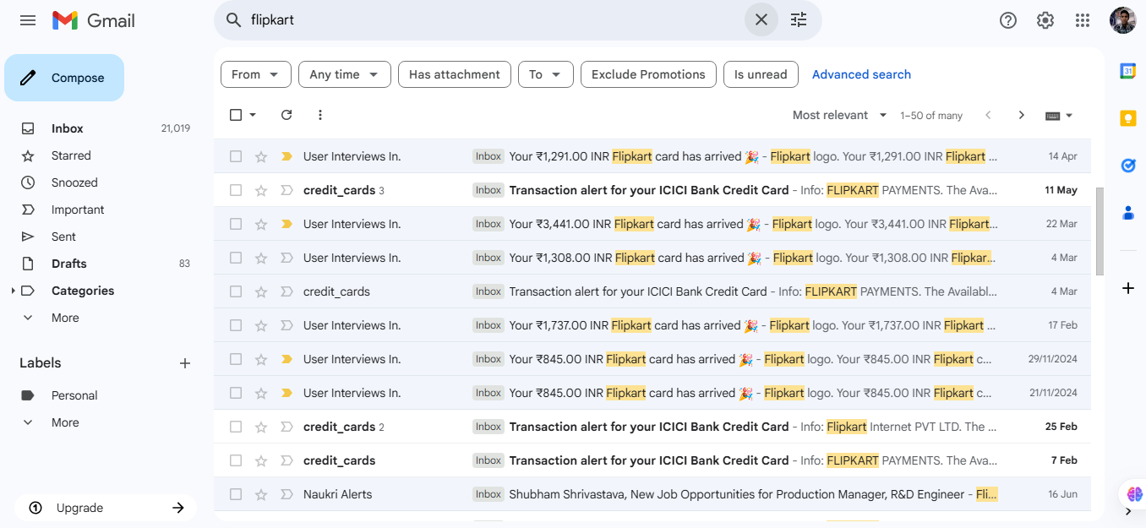The height and width of the screenshot is (528, 1146).
Task: Expand the Categories section
Action: (x=13, y=291)
